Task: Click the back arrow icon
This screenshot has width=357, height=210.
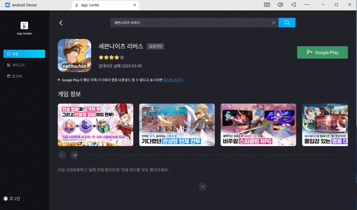Action: pos(61,23)
